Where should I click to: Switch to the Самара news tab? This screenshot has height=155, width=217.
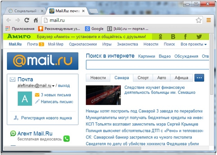tap(122, 78)
